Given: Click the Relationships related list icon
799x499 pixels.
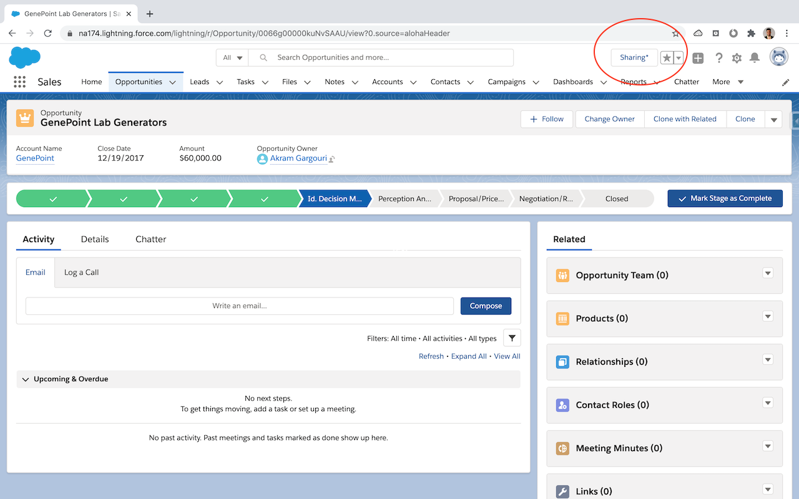Looking at the screenshot, I should click(x=562, y=362).
